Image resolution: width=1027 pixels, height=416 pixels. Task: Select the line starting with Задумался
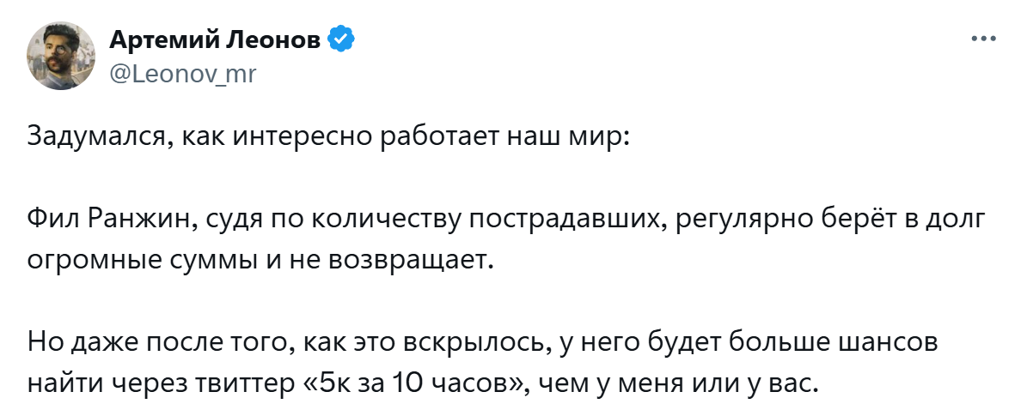point(327,138)
